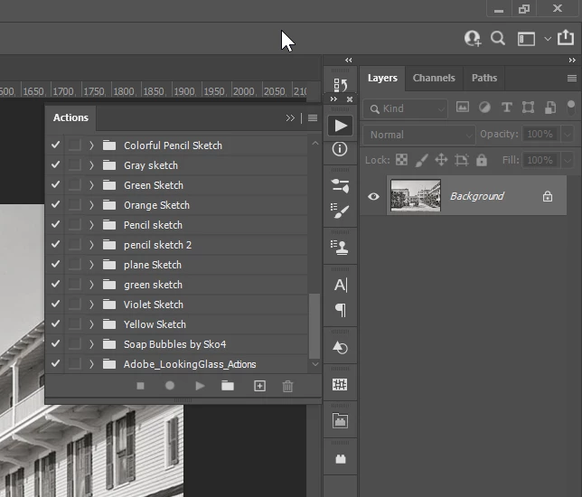Click the Actions list scrollbar thumb
Screen dimensions: 582x497
314,326
